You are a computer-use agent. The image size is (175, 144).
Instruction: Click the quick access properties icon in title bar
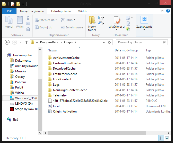[x=13, y=4]
